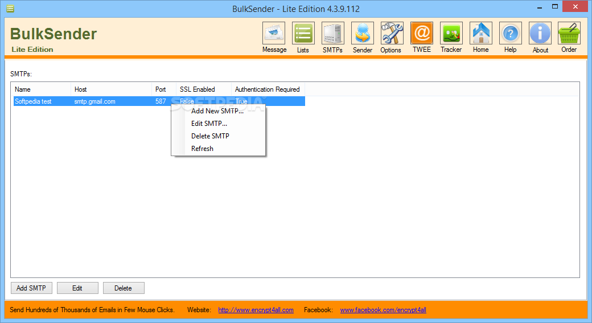The image size is (592, 323).
Task: Select the Softpedia test row name
Action: point(33,101)
